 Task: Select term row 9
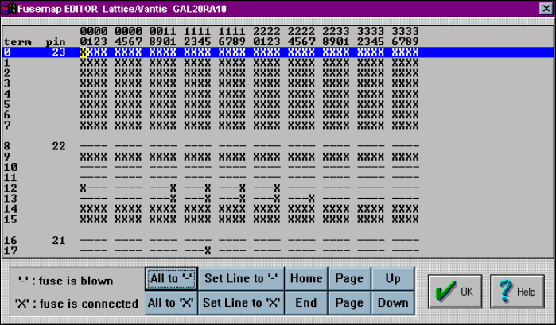click(x=278, y=157)
